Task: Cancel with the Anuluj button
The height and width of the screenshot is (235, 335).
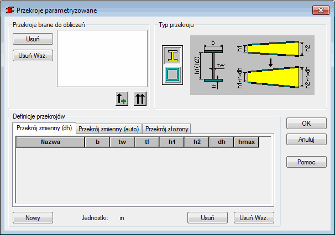Action: [x=306, y=140]
